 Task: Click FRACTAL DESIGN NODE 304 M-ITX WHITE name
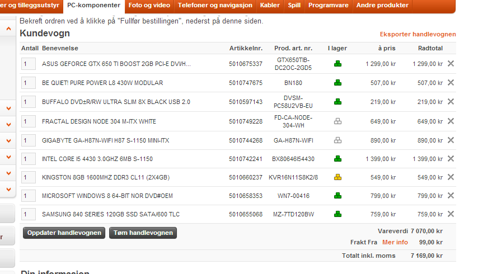click(99, 121)
